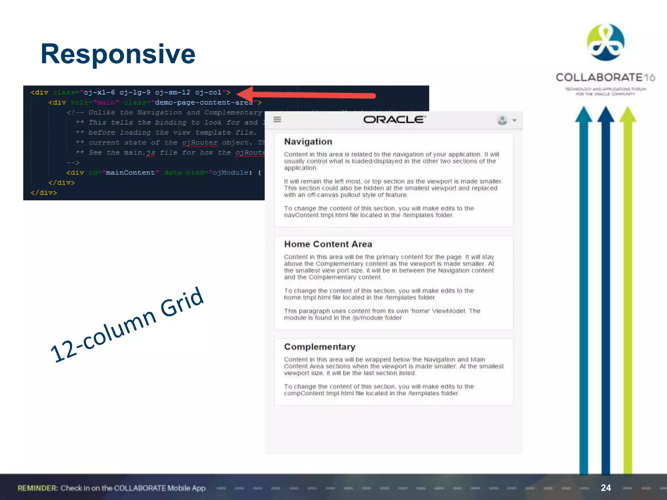Click the demo-page-content-area code line
Image resolution: width=667 pixels, height=500 pixels.
(155, 103)
